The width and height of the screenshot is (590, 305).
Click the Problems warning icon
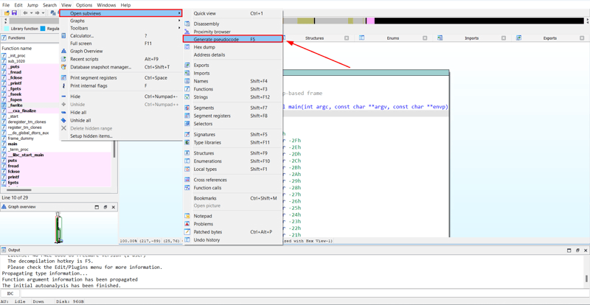click(187, 224)
